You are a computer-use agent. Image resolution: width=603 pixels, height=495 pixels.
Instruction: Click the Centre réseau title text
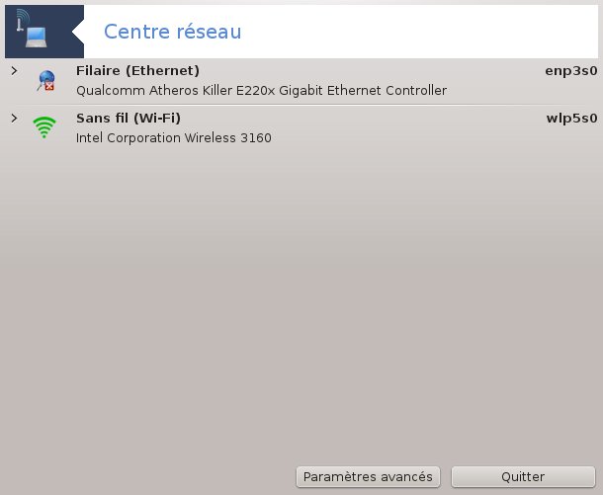click(x=173, y=32)
